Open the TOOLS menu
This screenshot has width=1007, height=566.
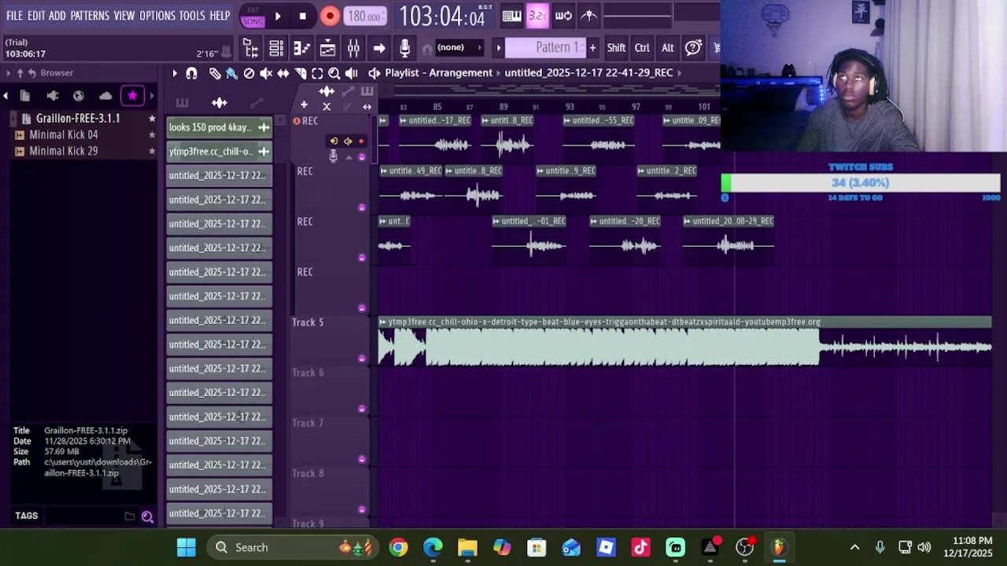[x=192, y=16]
